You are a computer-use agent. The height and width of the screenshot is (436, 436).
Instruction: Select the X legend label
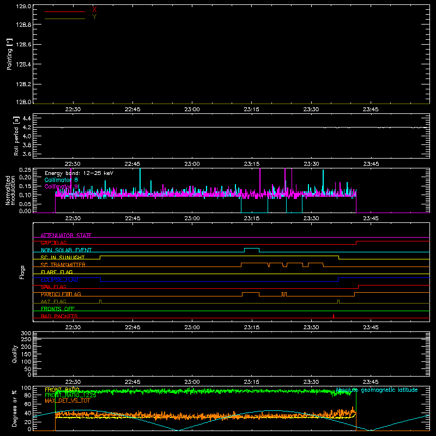94,10
